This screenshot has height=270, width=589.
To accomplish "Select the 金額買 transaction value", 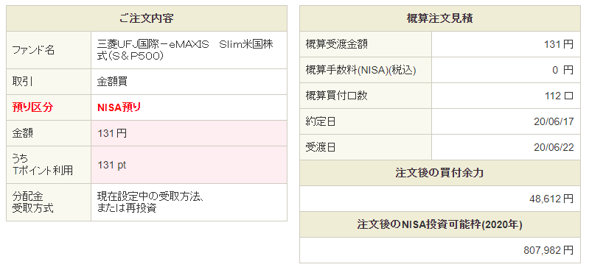I will pyautogui.click(x=112, y=82).
